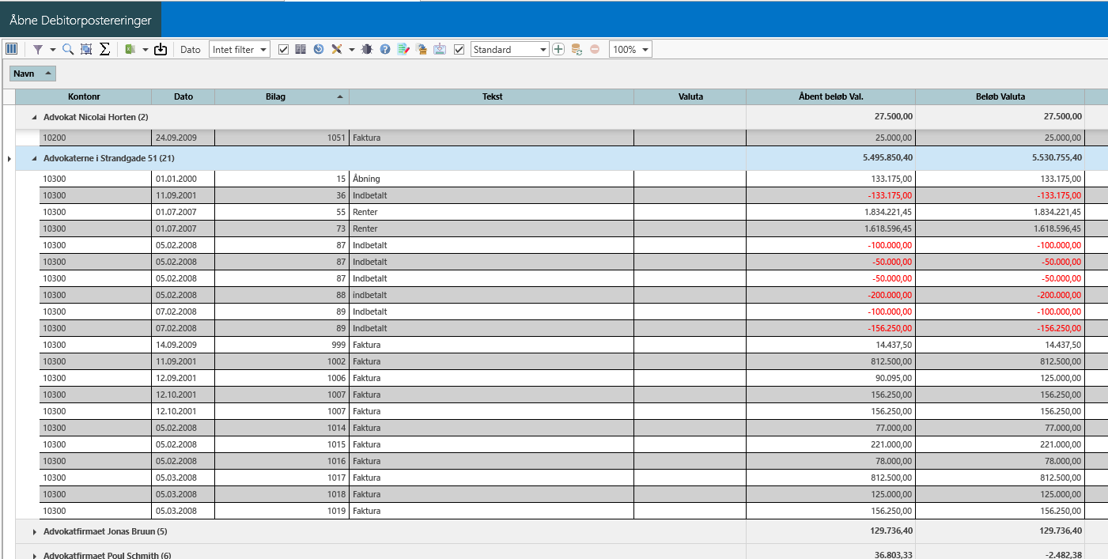Click the account number 10200
Screen dimensions: 1108x559
[x=55, y=138]
